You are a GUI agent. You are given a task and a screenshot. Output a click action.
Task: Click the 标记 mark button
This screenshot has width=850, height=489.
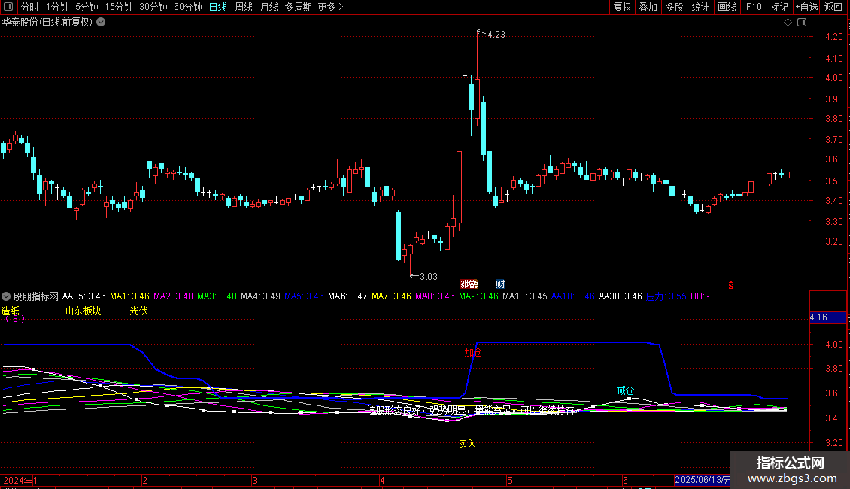pos(779,7)
